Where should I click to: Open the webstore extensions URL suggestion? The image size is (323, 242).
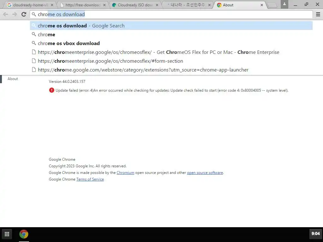(x=171, y=70)
